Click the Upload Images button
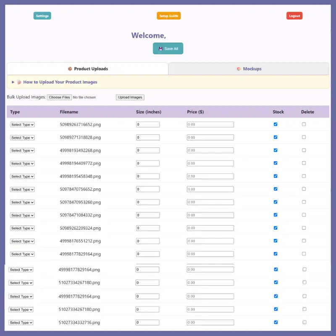This screenshot has height=336, width=336. click(130, 97)
